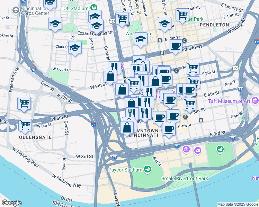The image size is (259, 207).
Task: Click the 'TQL Stadium' text label
Action: click(74, 8)
